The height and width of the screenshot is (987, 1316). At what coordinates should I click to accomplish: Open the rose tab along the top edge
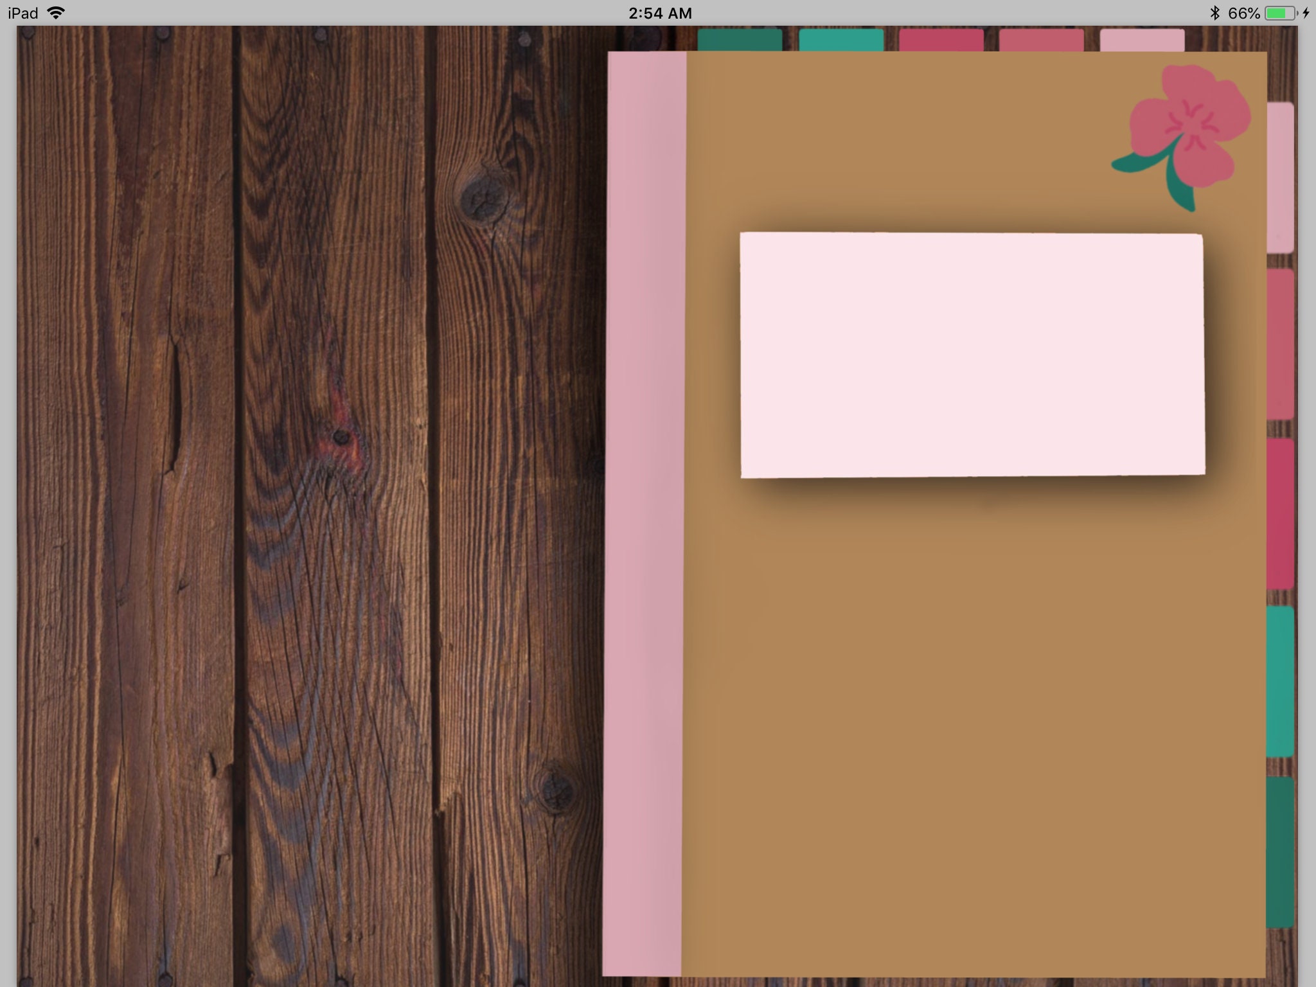point(1042,40)
